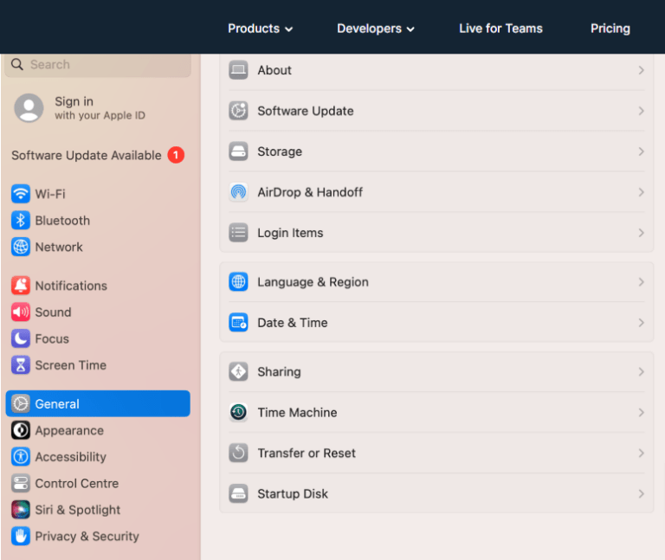Click the chevron on Login Items row
665x560 pixels.
click(x=642, y=233)
